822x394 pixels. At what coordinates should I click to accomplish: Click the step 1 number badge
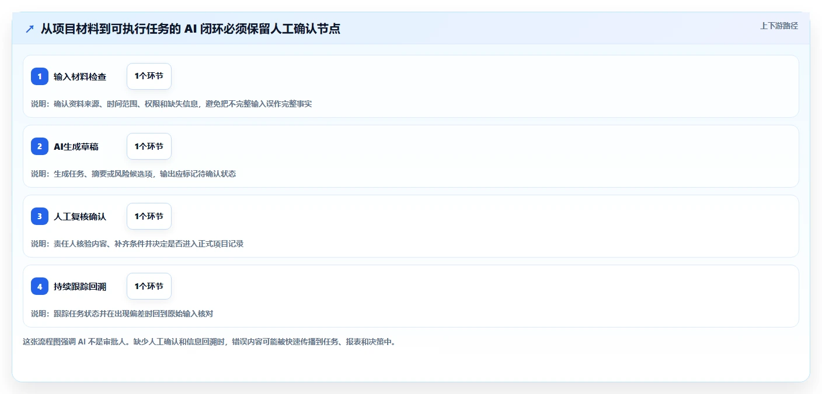coord(40,76)
